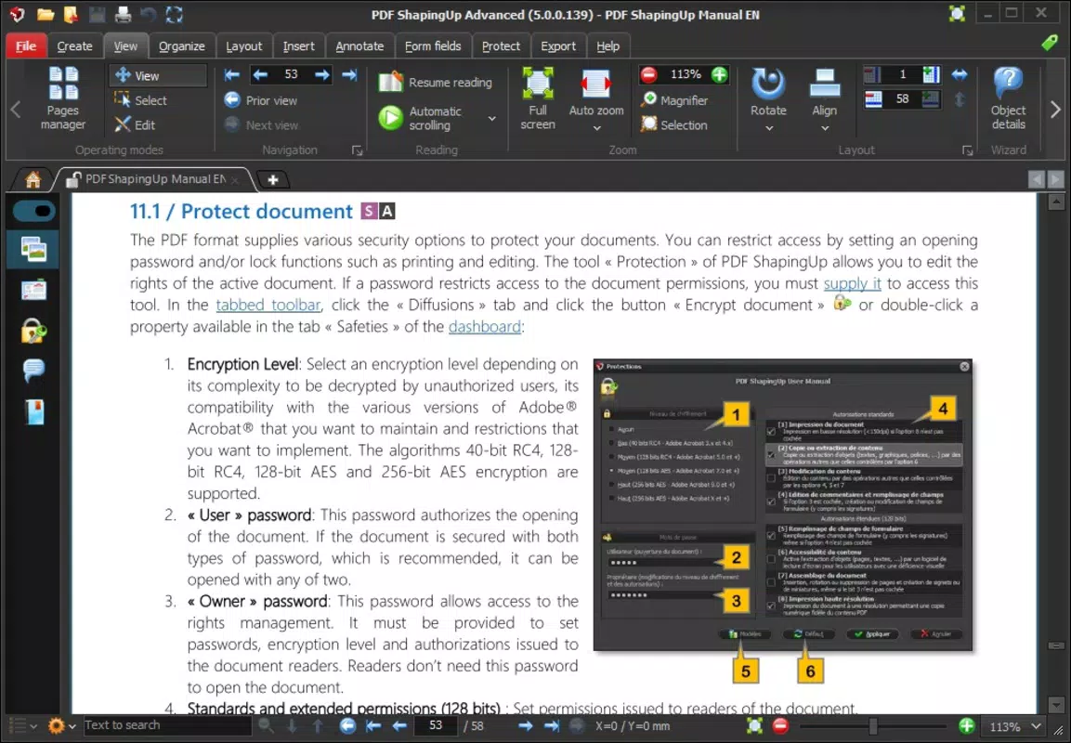Click the status bar zoom slider handle
The image size is (1071, 743).
[x=873, y=726]
